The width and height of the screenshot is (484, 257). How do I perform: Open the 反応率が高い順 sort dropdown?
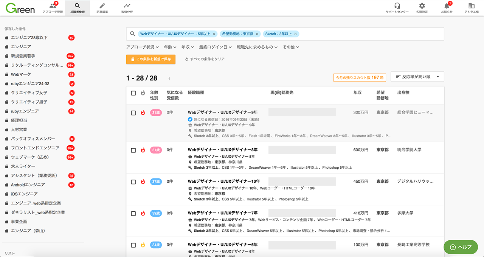pyautogui.click(x=417, y=77)
